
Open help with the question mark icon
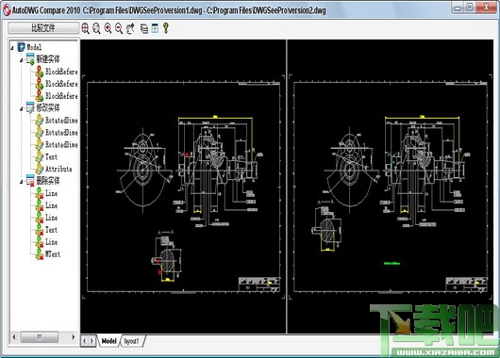[x=165, y=28]
